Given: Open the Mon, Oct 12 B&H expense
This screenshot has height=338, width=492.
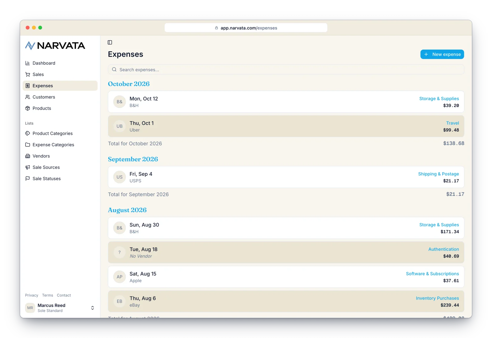Looking at the screenshot, I should [x=286, y=102].
